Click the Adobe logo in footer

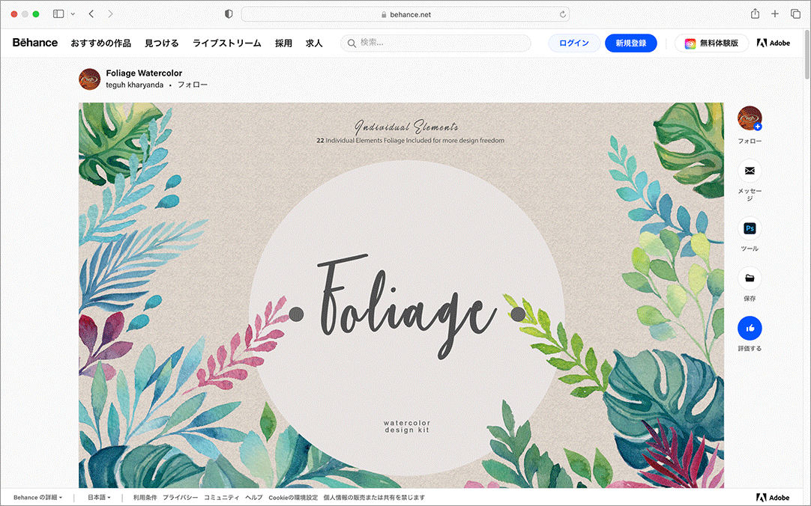click(x=773, y=498)
